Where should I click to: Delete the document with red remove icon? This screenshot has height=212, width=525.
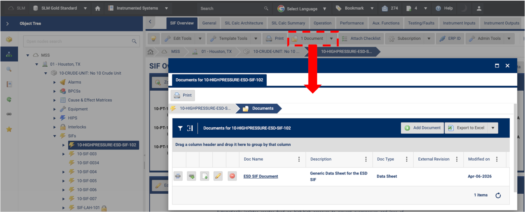pyautogui.click(x=232, y=176)
